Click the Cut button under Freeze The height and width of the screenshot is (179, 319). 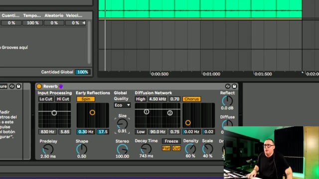point(176,148)
